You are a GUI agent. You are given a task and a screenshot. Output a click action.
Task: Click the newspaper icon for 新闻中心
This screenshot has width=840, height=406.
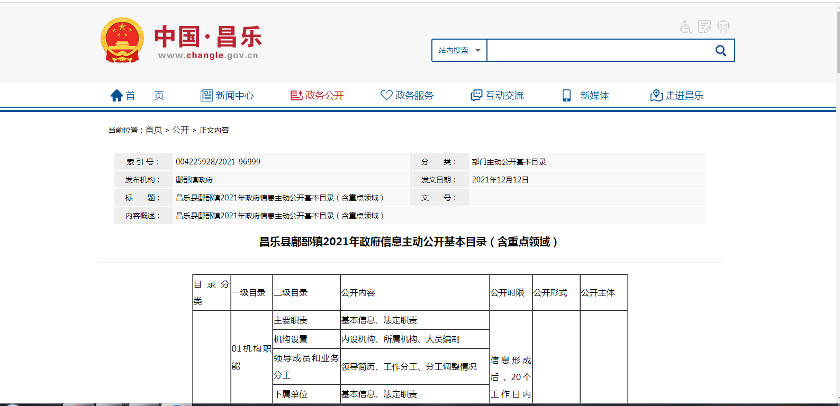[x=206, y=96]
